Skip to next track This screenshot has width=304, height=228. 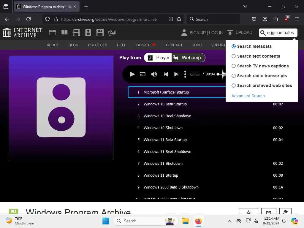[176, 74]
